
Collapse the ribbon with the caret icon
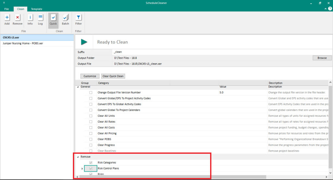click(326, 9)
